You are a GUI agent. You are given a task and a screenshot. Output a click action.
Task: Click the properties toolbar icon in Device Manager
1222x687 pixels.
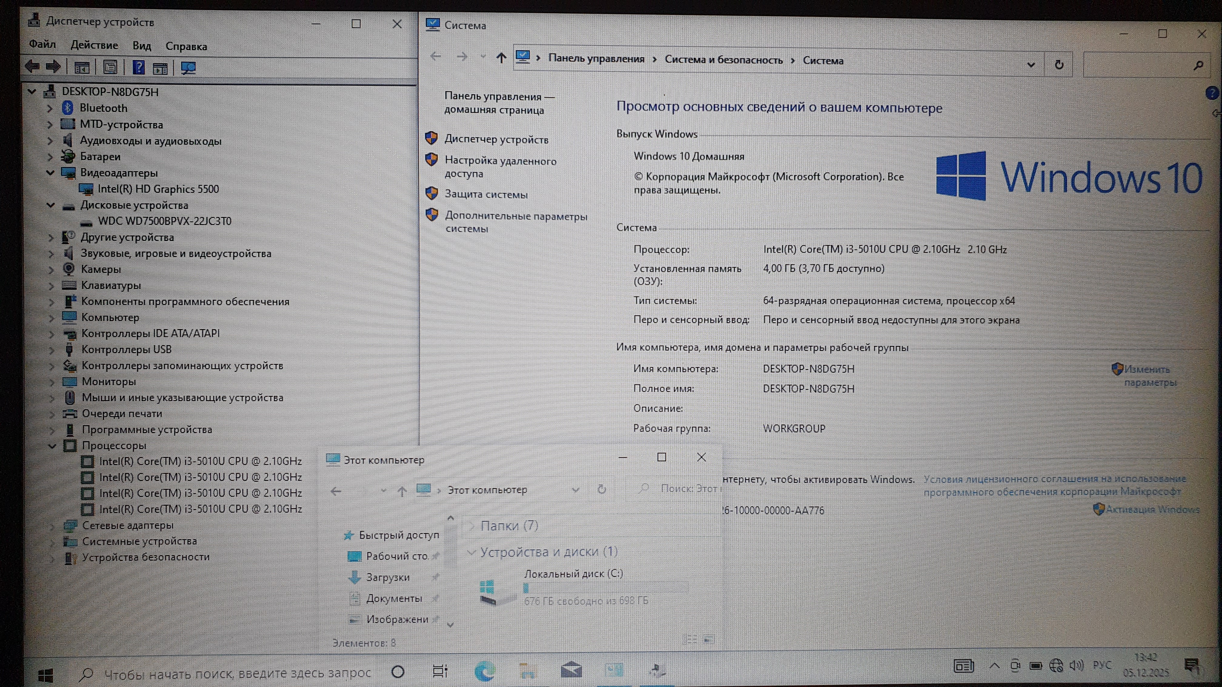pos(110,67)
